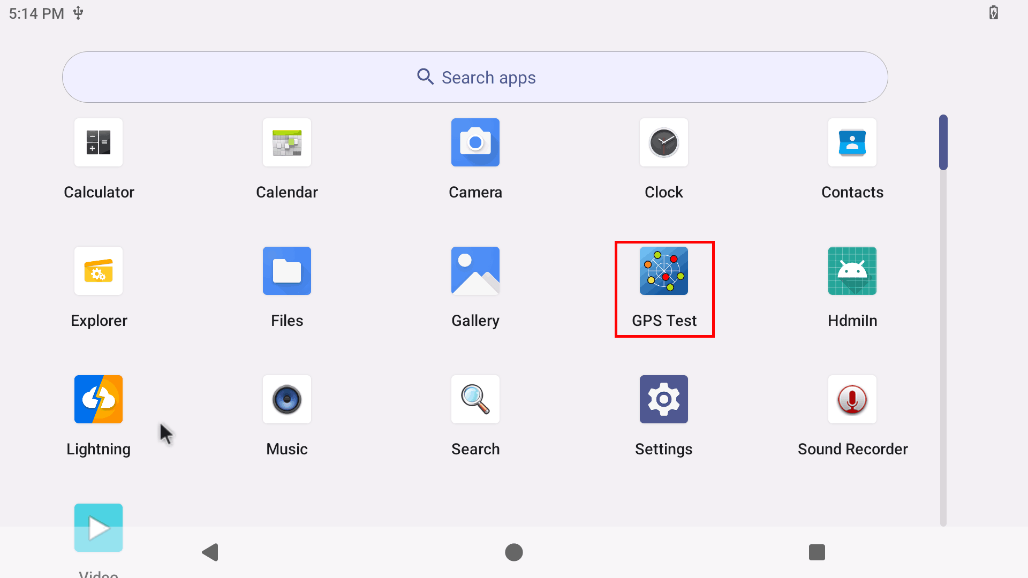This screenshot has height=578, width=1028.
Task: Click the scrollbar on the right edge
Action: point(943,142)
